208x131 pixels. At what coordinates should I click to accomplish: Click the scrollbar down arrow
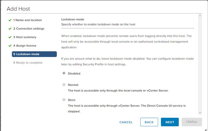tap(200, 113)
